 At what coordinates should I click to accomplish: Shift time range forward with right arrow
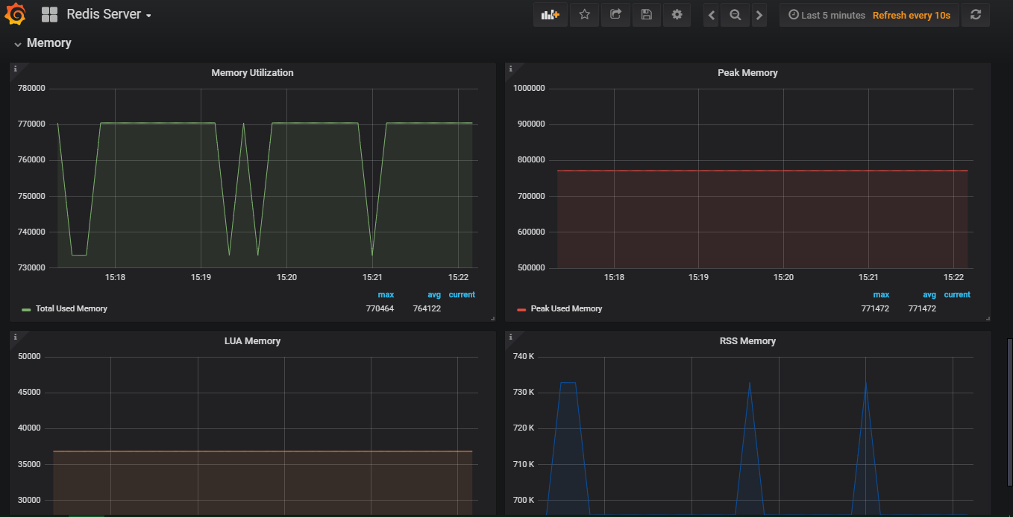(x=759, y=15)
